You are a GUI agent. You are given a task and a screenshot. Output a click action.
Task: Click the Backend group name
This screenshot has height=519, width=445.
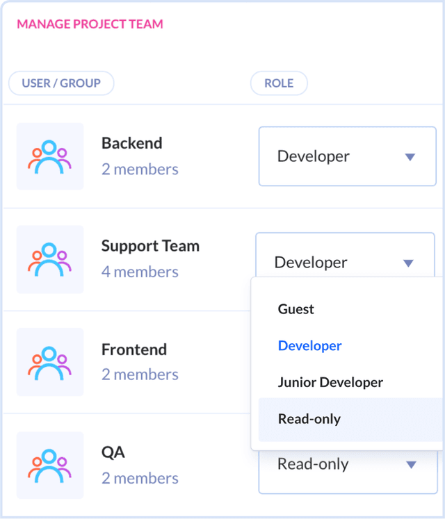[131, 143]
